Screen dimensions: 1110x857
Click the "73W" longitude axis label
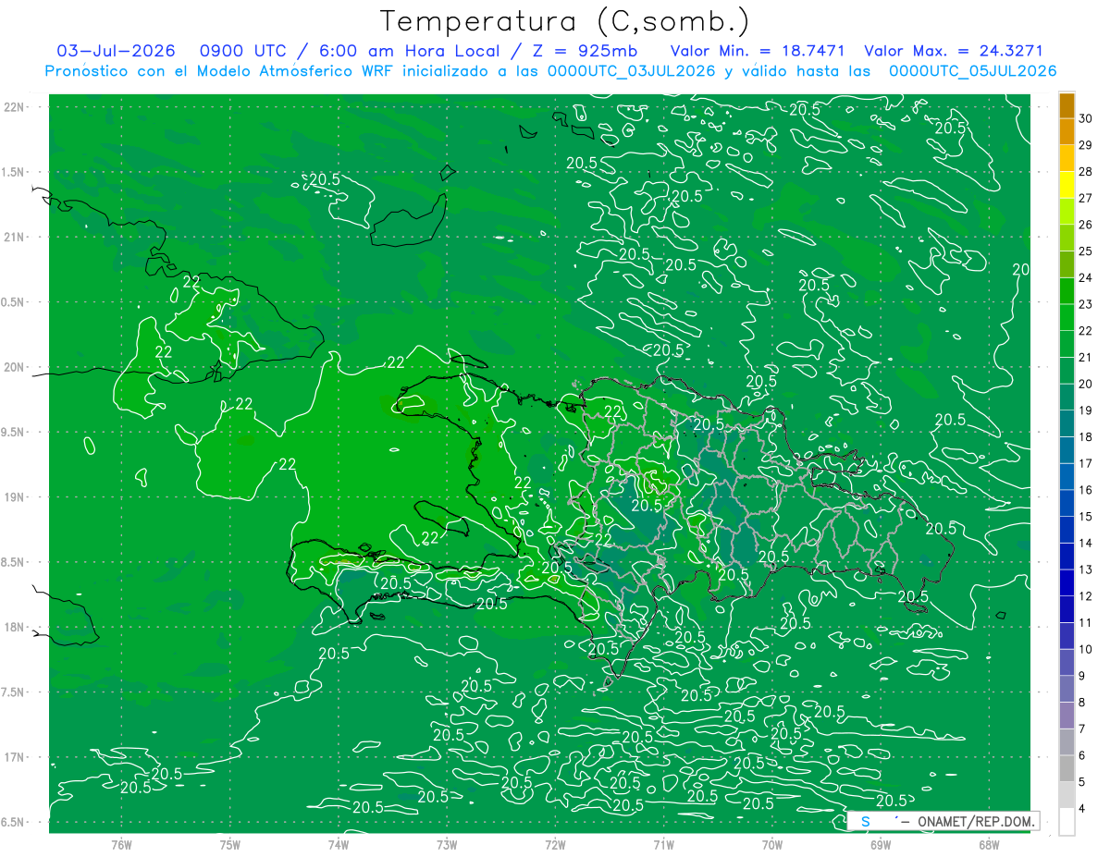click(x=447, y=844)
